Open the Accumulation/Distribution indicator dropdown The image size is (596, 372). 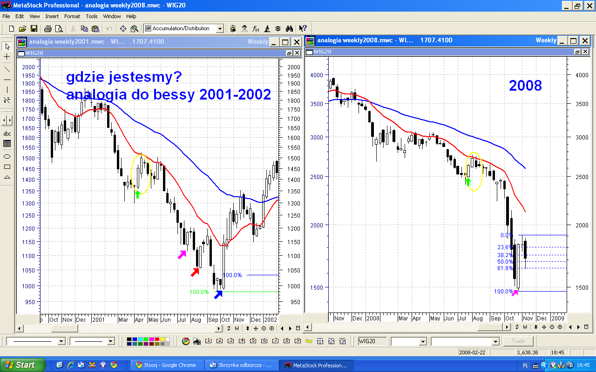pyautogui.click(x=220, y=29)
